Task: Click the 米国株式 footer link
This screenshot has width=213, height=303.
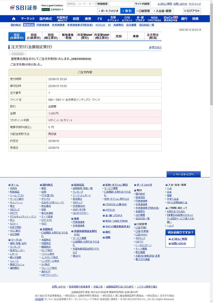Action: (x=46, y=240)
